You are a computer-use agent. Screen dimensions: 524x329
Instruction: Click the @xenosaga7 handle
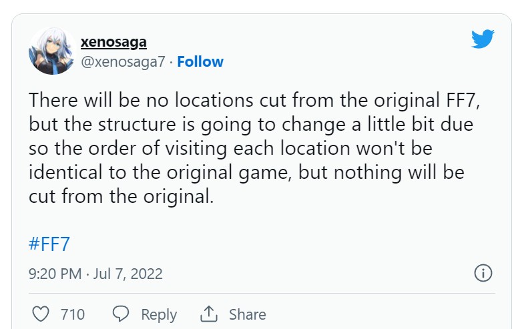click(123, 62)
